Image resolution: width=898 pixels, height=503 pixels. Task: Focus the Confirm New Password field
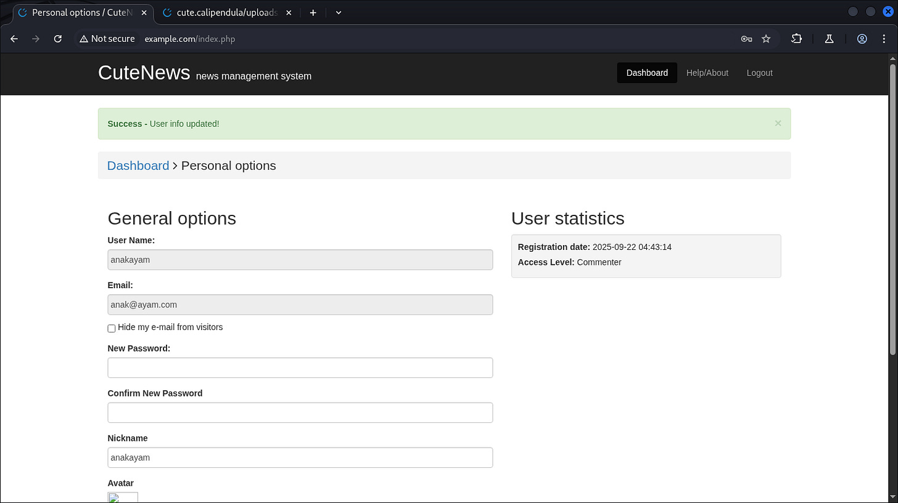300,412
